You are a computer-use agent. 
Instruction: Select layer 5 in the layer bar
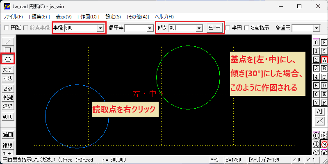click(317, 85)
